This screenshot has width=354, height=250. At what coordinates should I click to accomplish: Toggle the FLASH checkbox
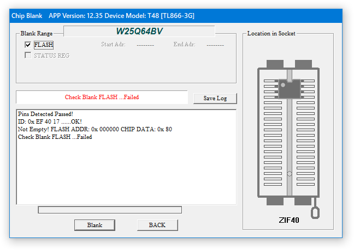28,45
